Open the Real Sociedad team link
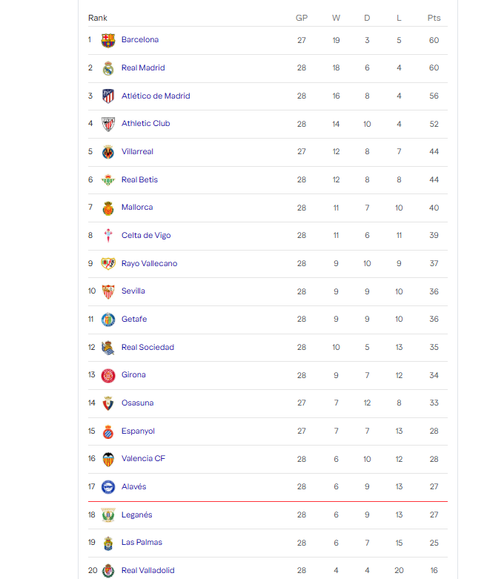 click(x=148, y=347)
